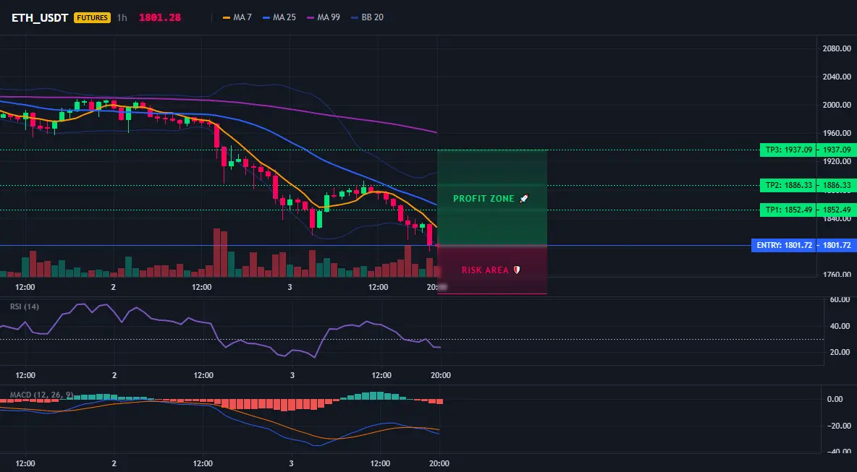Click the shield icon in risk area
The image size is (857, 472).
pos(516,270)
